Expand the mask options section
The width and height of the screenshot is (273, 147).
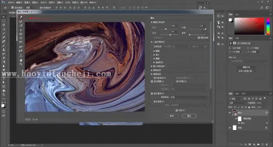(x=151, y=70)
